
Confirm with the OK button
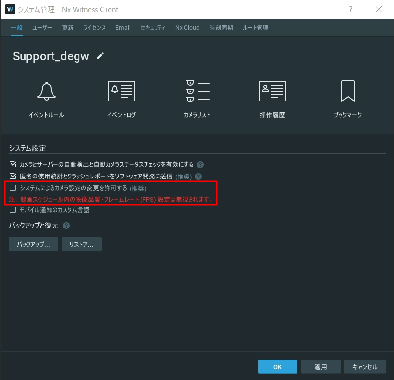278,367
